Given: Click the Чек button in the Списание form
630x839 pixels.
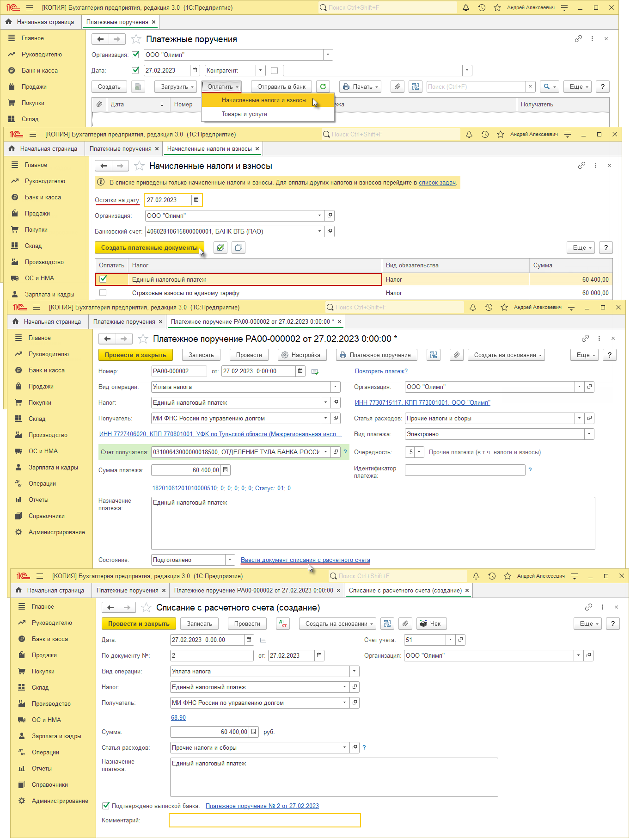Looking at the screenshot, I should pos(431,623).
